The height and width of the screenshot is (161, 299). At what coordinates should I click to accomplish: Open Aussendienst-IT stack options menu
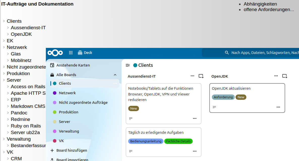192,76
